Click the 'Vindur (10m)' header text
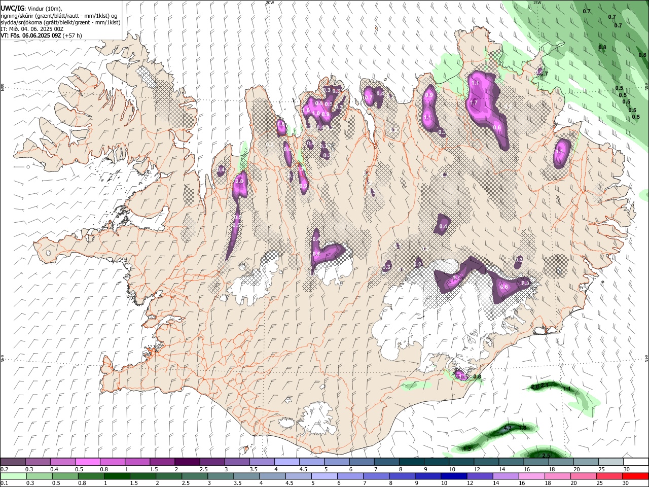This screenshot has width=649, height=487. (44, 9)
